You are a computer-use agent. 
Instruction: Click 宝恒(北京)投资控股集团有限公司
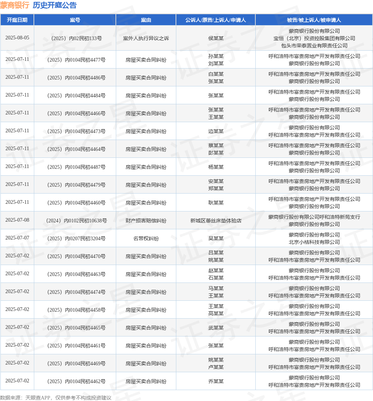(x=314, y=38)
